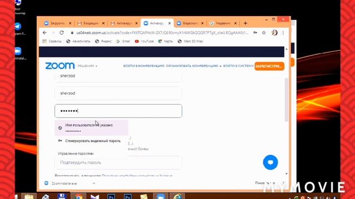Open Chrome's three-dot menu
The width and height of the screenshot is (355, 199).
pos(283,33)
